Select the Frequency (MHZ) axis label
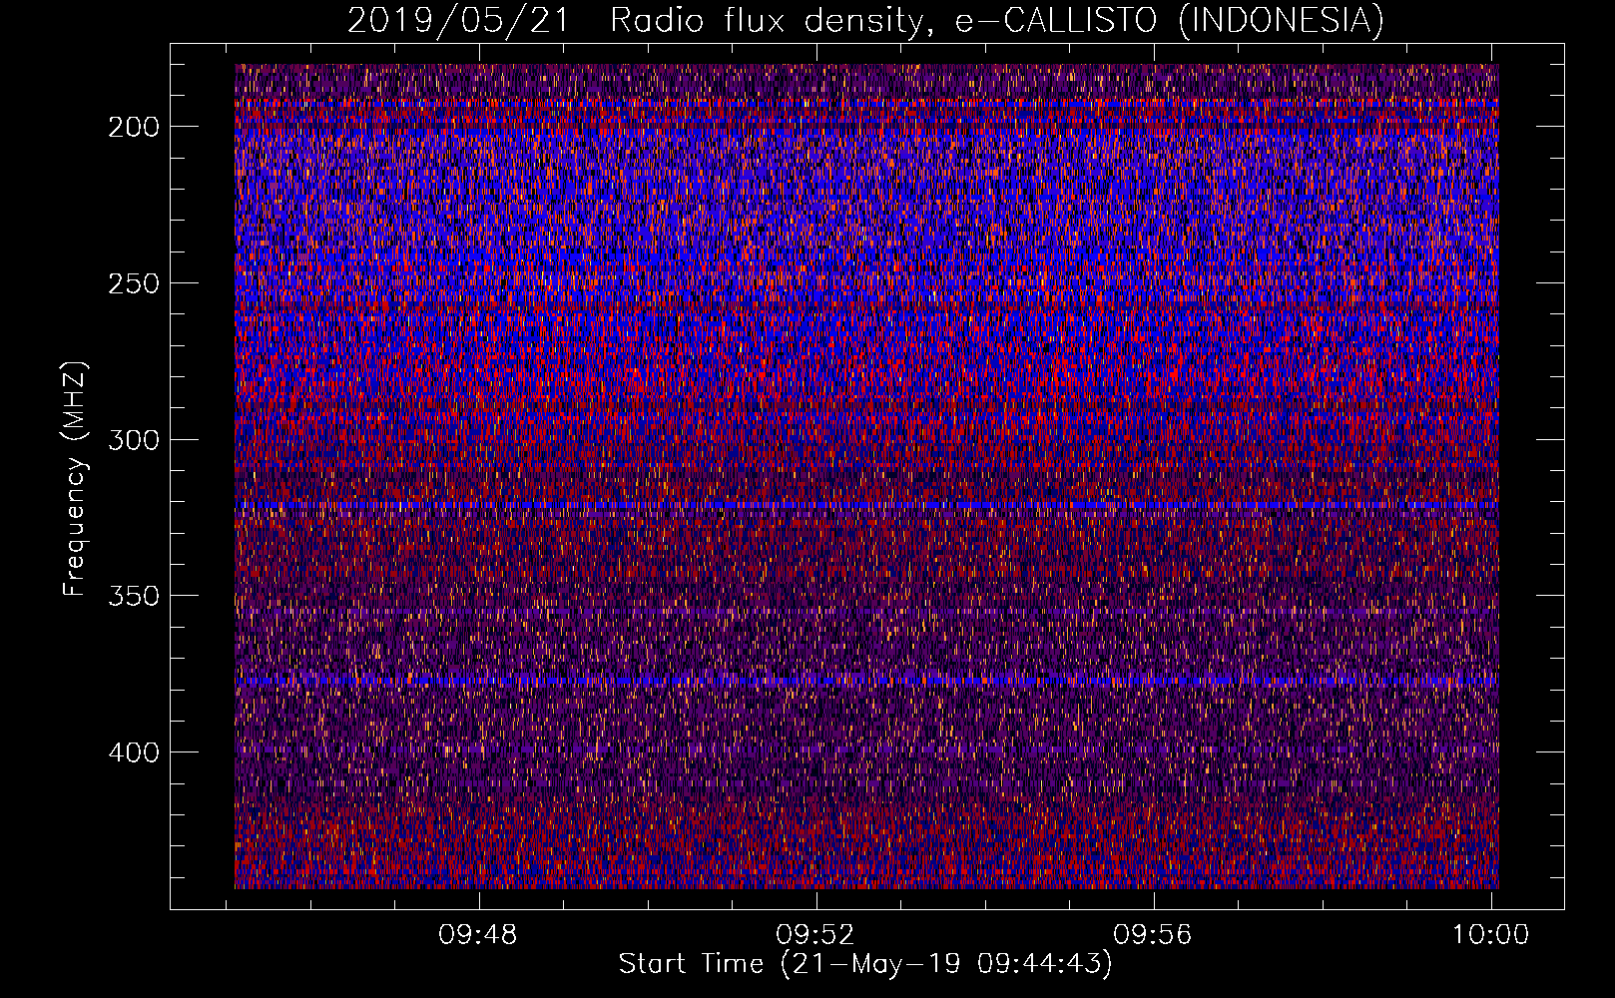Image resolution: width=1615 pixels, height=998 pixels. [x=75, y=478]
